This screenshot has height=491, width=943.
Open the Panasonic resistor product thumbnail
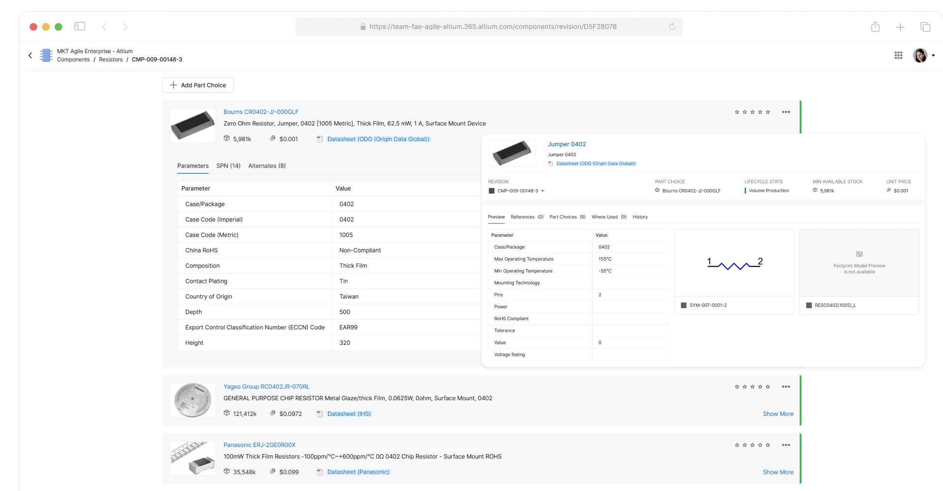[x=193, y=459]
